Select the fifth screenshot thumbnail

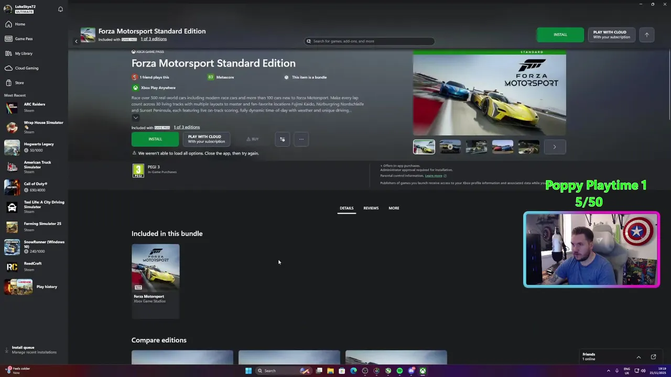(x=529, y=147)
